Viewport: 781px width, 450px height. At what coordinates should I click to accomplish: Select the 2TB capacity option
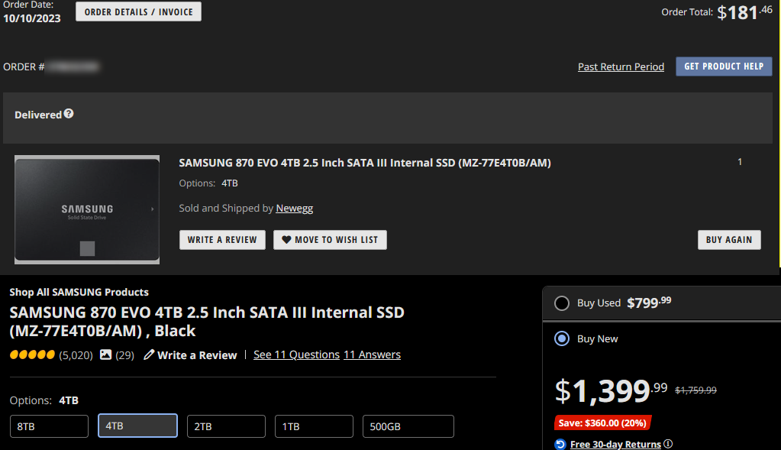226,426
